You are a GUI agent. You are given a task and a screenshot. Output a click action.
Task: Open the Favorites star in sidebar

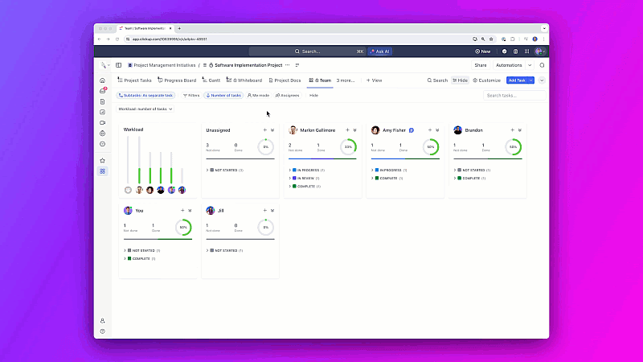pyautogui.click(x=103, y=160)
